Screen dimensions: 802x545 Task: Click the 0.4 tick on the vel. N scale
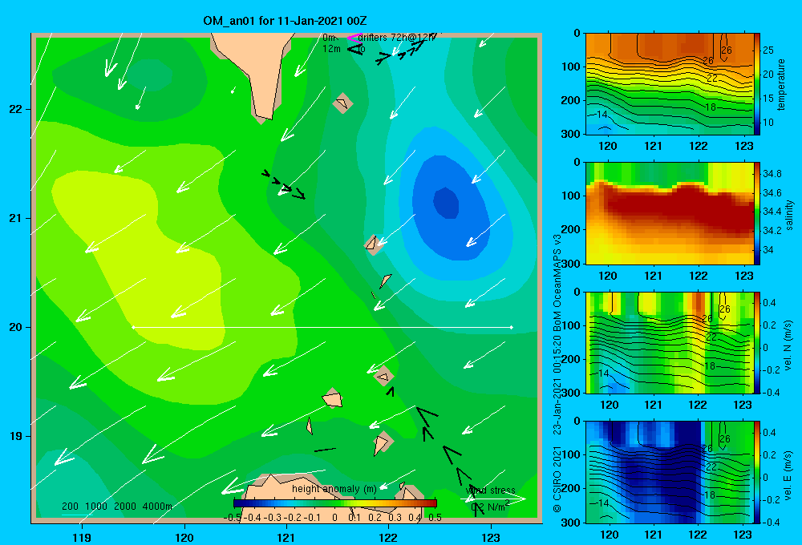click(x=769, y=303)
